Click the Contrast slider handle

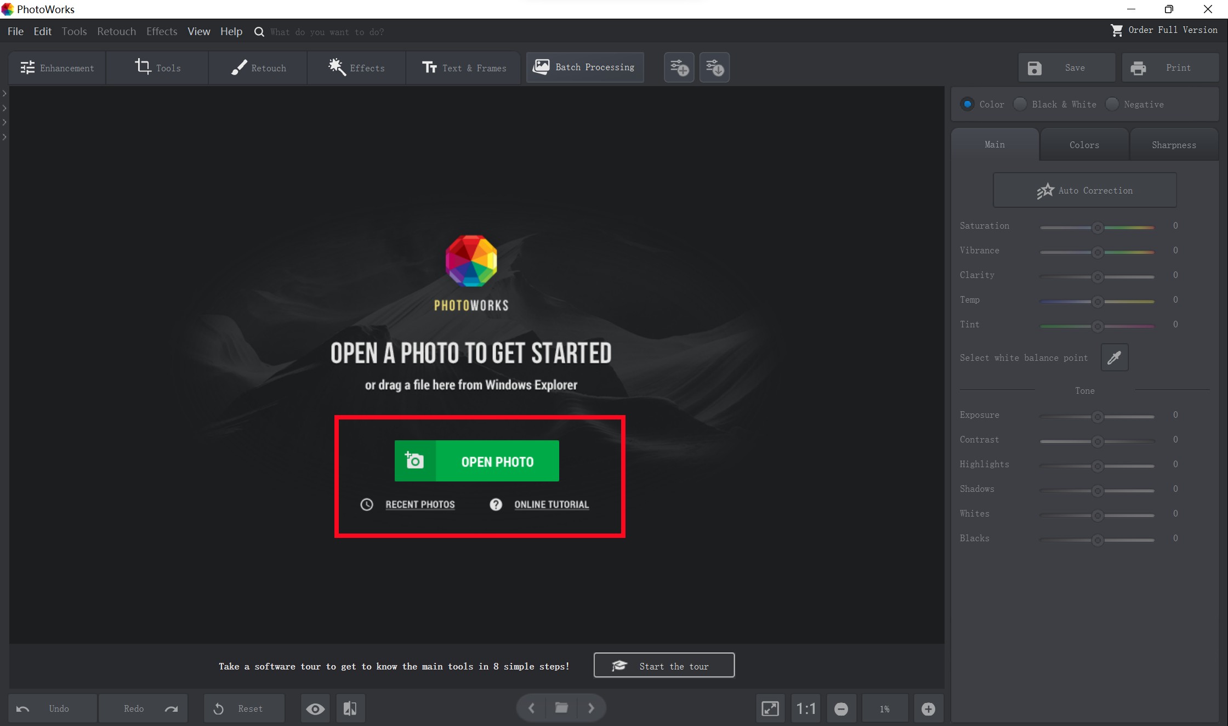coord(1098,441)
